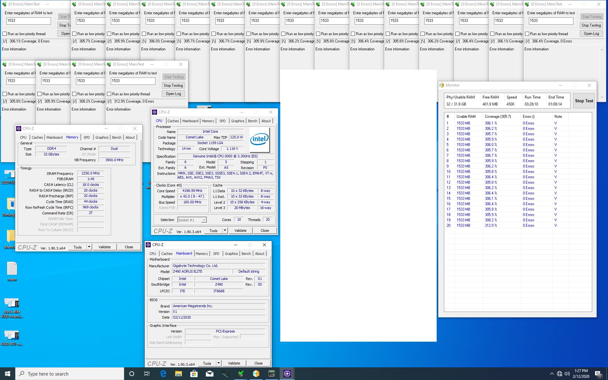Open the Mail app from taskbar
Image resolution: width=608 pixels, height=380 pixels.
(209, 374)
